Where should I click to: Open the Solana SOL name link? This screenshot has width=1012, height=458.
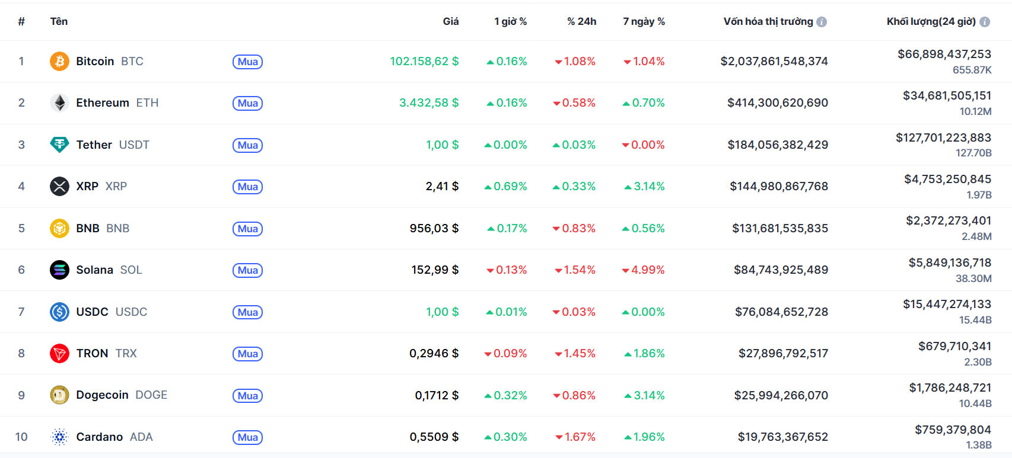[109, 270]
